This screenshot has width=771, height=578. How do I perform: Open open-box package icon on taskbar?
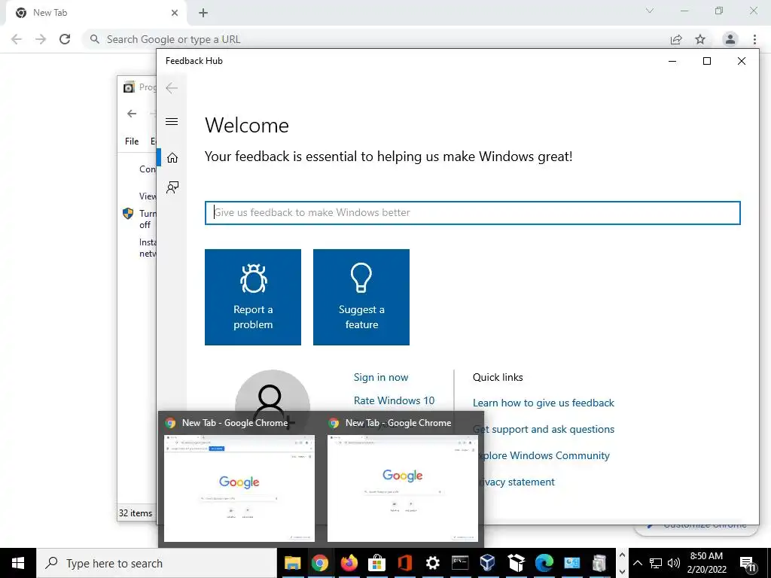pyautogui.click(x=516, y=563)
